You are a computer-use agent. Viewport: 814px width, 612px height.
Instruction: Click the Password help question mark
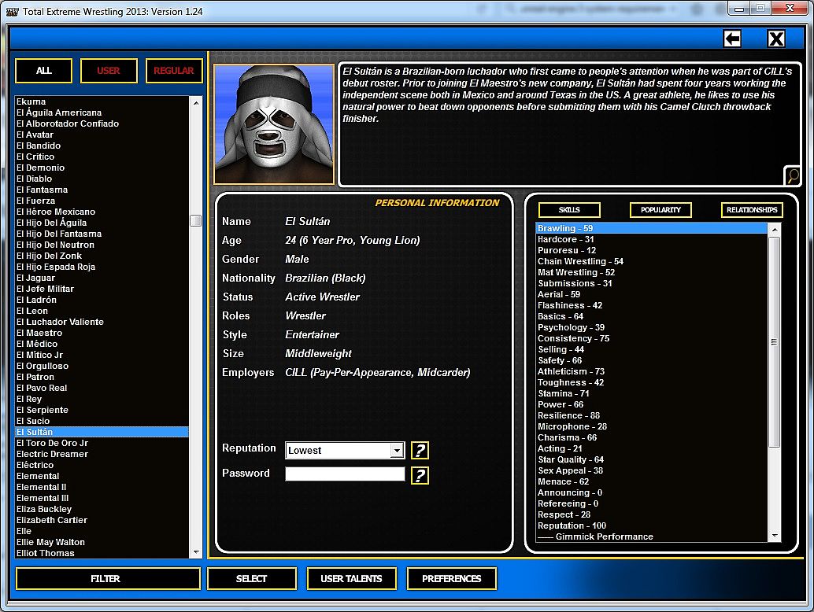420,474
